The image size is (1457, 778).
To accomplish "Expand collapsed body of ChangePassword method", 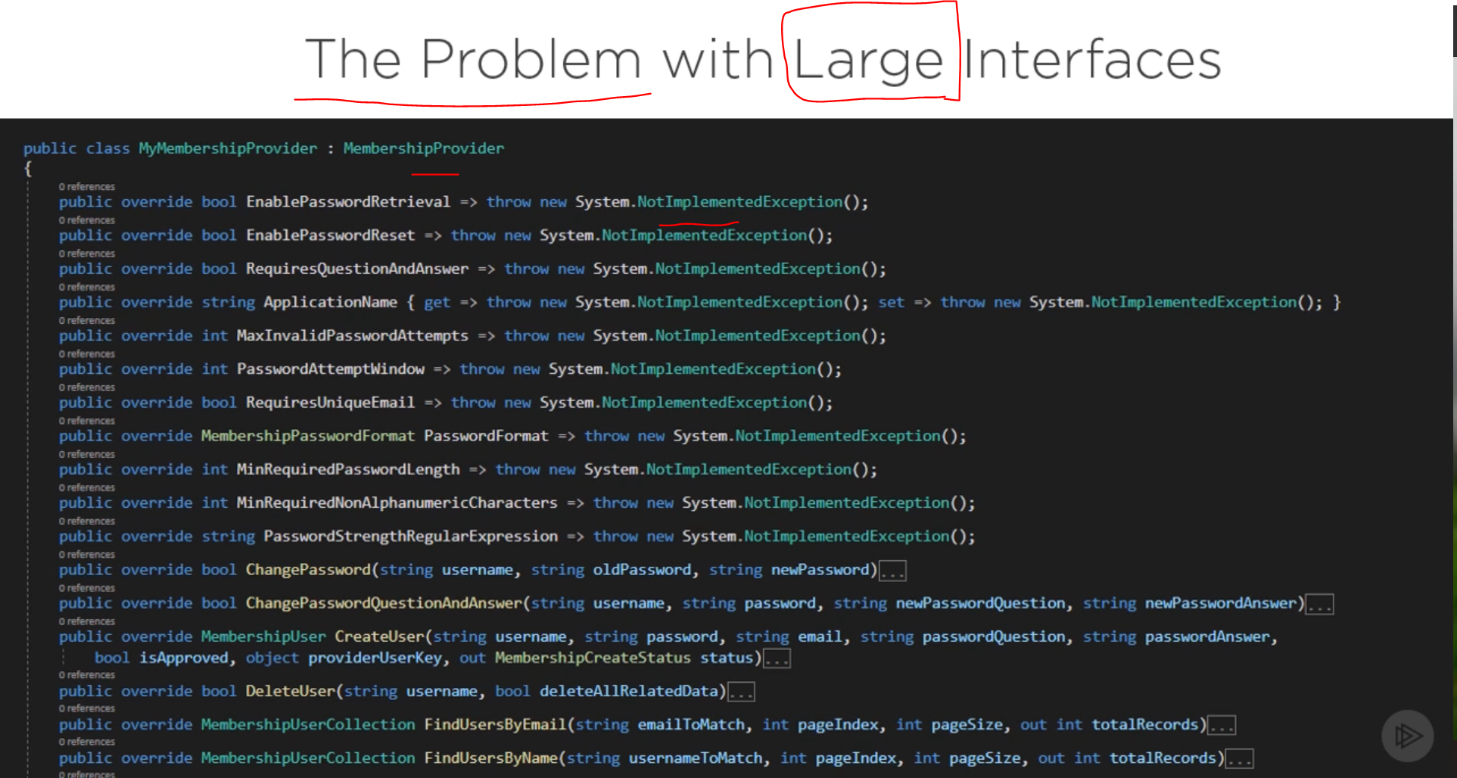I will click(x=892, y=571).
